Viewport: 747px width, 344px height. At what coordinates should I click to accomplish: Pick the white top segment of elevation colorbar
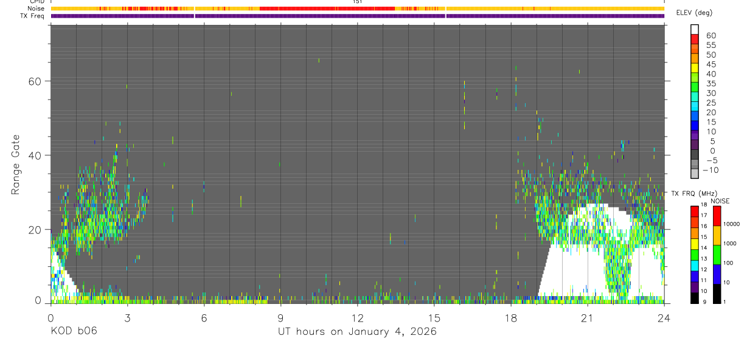[695, 30]
